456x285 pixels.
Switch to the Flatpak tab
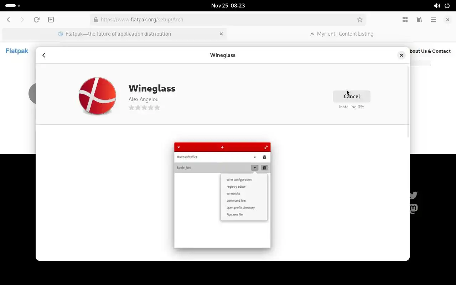pos(114,34)
